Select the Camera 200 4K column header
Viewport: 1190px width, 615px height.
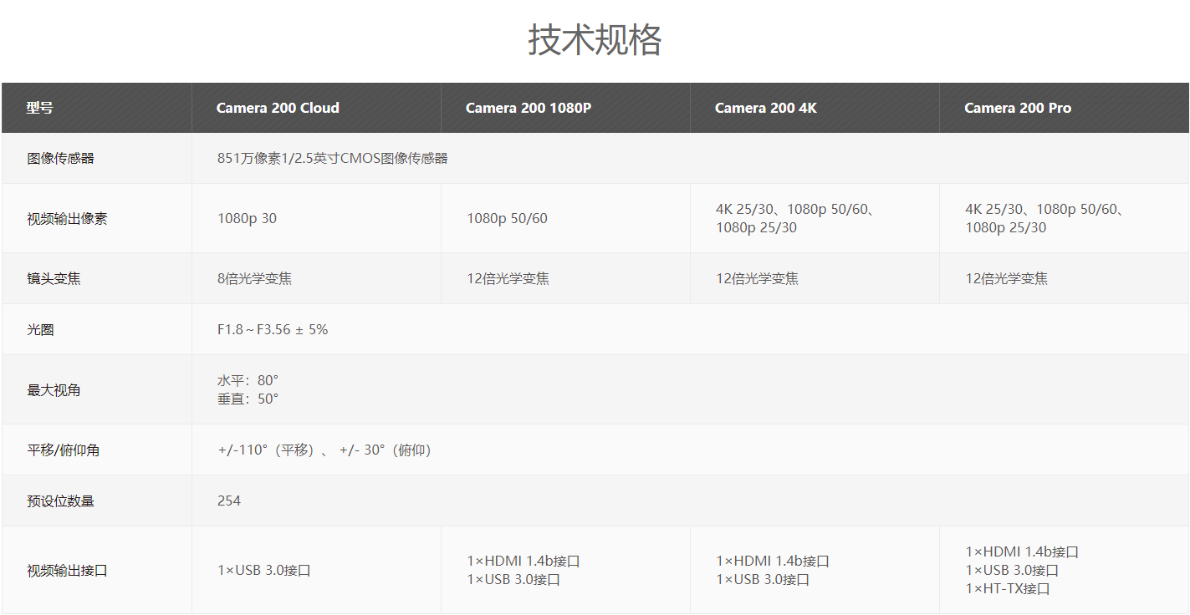click(x=765, y=108)
